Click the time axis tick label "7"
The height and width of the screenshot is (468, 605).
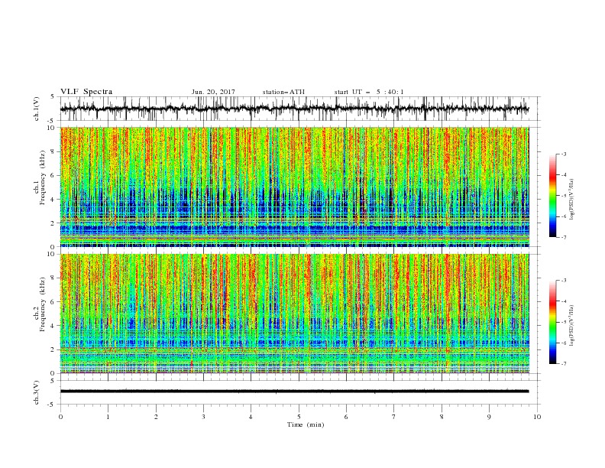pos(394,417)
